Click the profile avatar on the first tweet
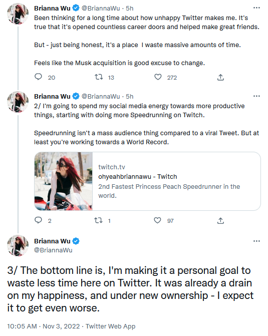The image size is (268, 336). pos(18,14)
